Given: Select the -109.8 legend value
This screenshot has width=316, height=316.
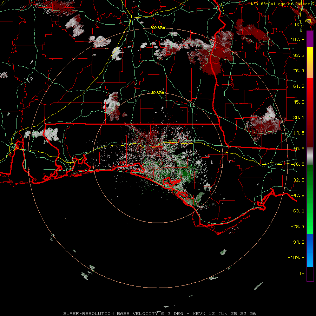Looking at the screenshot, I should click(x=296, y=258).
